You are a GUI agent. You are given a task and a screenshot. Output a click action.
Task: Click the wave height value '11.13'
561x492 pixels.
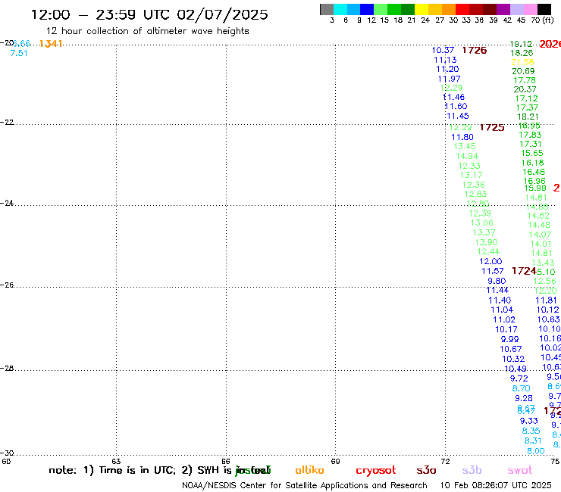pos(445,60)
